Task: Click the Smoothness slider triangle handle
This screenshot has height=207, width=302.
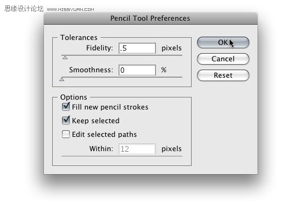Action: (x=62, y=79)
